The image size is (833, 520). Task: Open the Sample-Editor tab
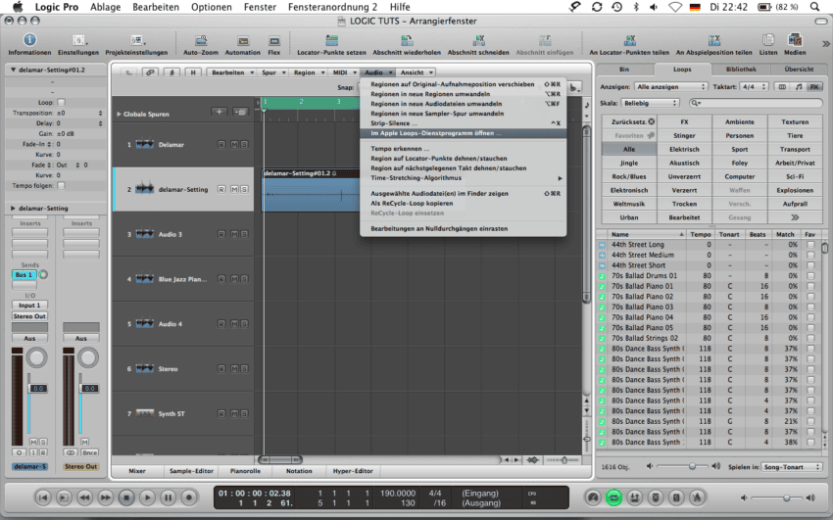click(x=191, y=471)
